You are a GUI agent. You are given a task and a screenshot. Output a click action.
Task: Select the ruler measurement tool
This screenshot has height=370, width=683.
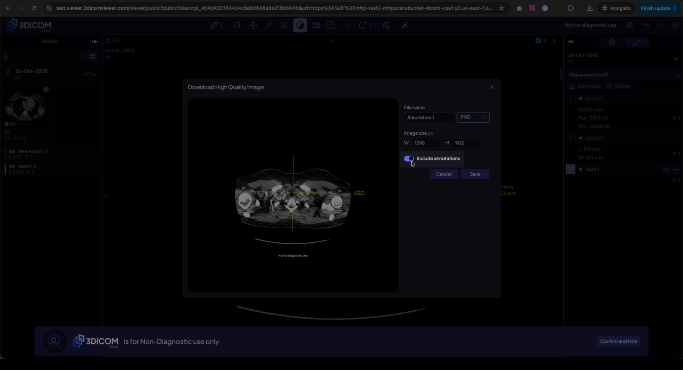213,25
